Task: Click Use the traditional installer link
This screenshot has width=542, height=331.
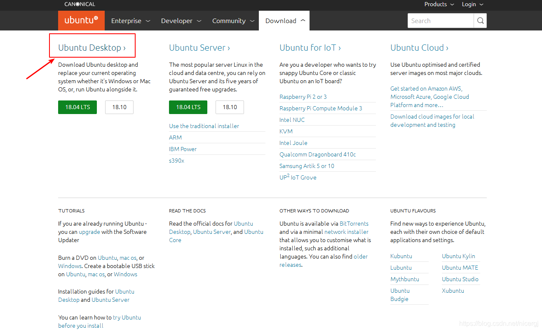Action: click(x=204, y=126)
